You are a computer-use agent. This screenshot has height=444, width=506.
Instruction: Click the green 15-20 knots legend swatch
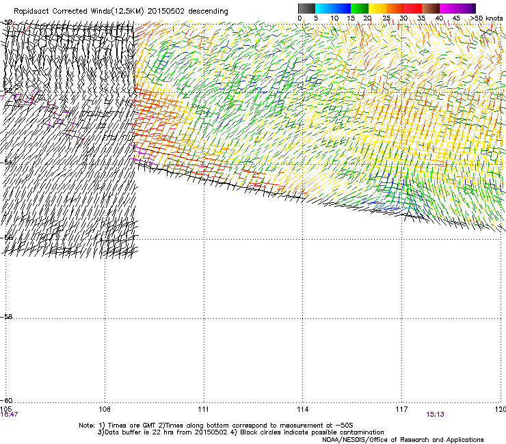360,8
